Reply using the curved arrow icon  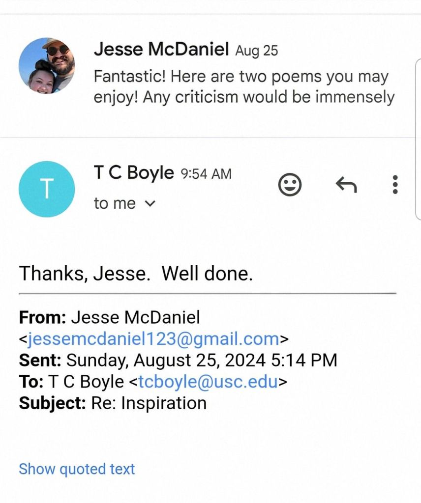click(x=346, y=185)
